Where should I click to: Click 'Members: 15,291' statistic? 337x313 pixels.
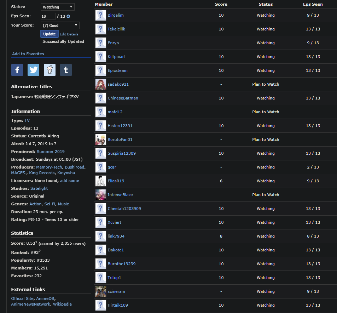[29, 268]
